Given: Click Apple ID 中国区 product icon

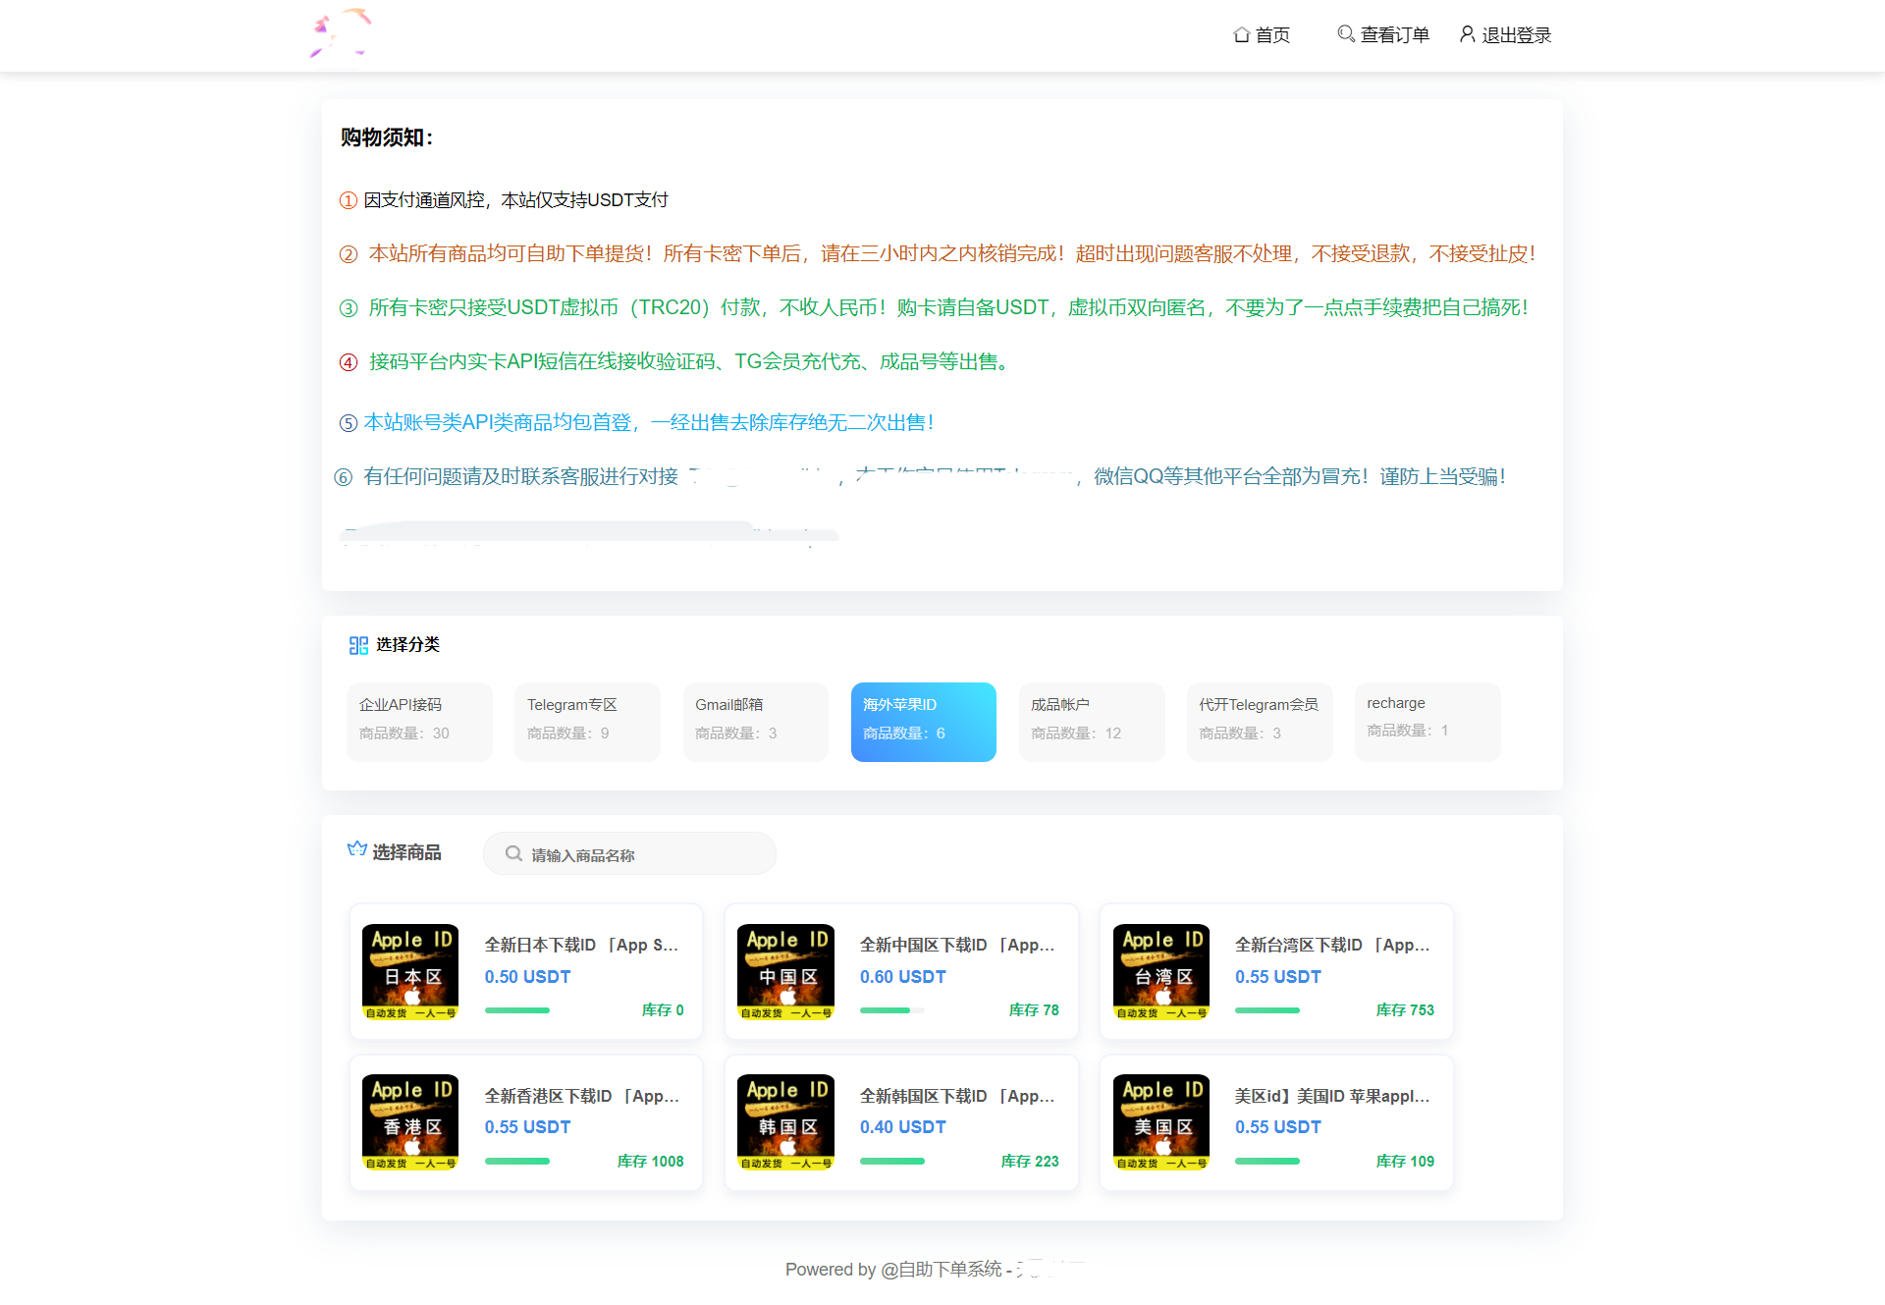Looking at the screenshot, I should [785, 971].
